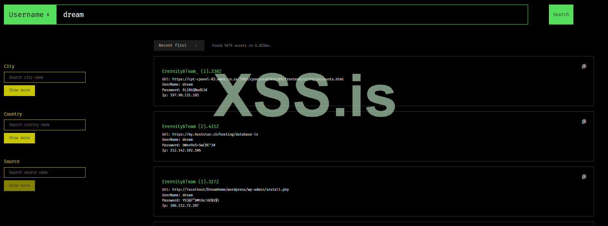This screenshot has height=226, width=608.
Task: Open the Erernity&Team (2).431Z result title
Action: pos(190,126)
